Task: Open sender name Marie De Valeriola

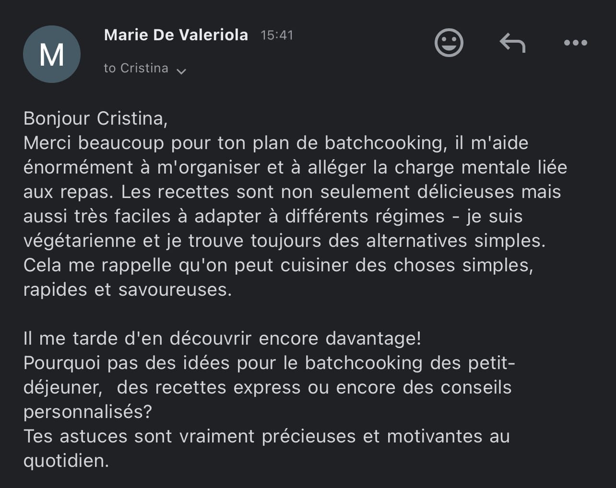Action: tap(176, 35)
